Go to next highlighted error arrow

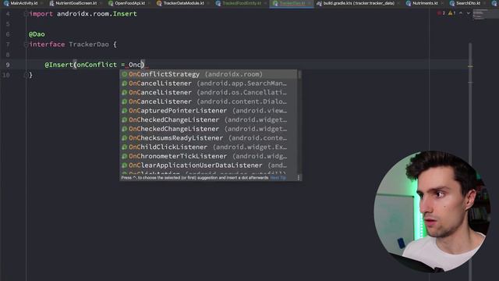pyautogui.click(x=468, y=13)
